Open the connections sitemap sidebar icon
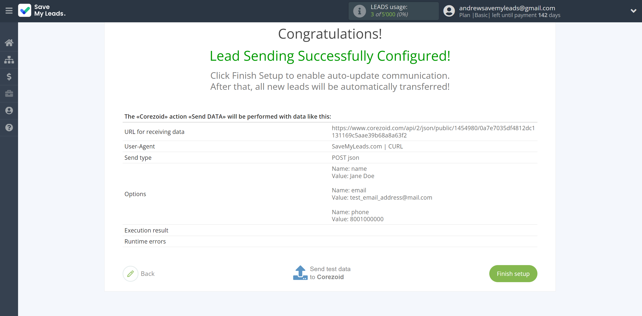This screenshot has height=316, width=642. coord(9,60)
